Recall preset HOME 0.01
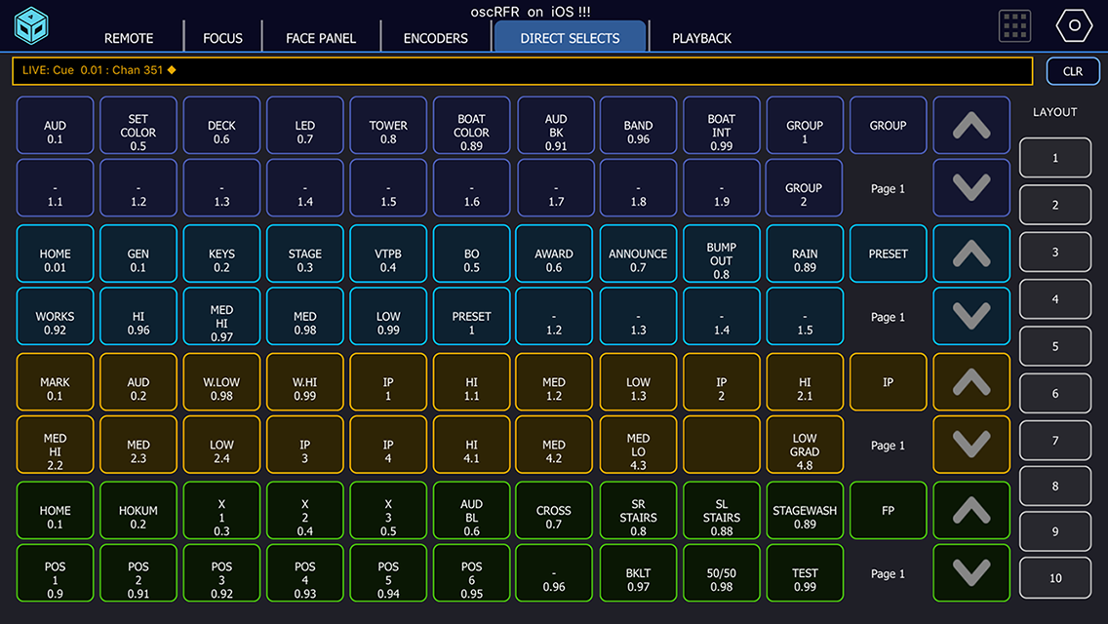The height and width of the screenshot is (624, 1108). click(56, 253)
